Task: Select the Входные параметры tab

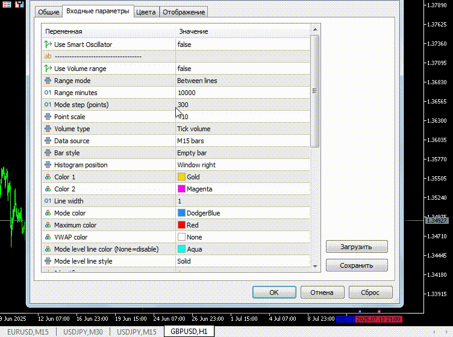Action: [x=98, y=11]
